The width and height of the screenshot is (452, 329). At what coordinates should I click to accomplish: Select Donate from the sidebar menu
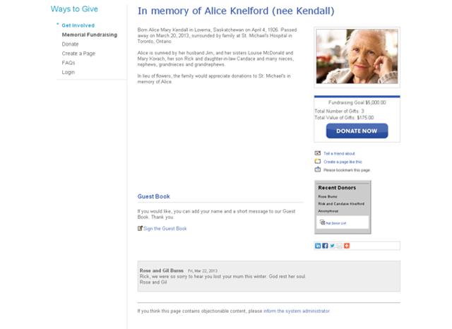(x=70, y=44)
